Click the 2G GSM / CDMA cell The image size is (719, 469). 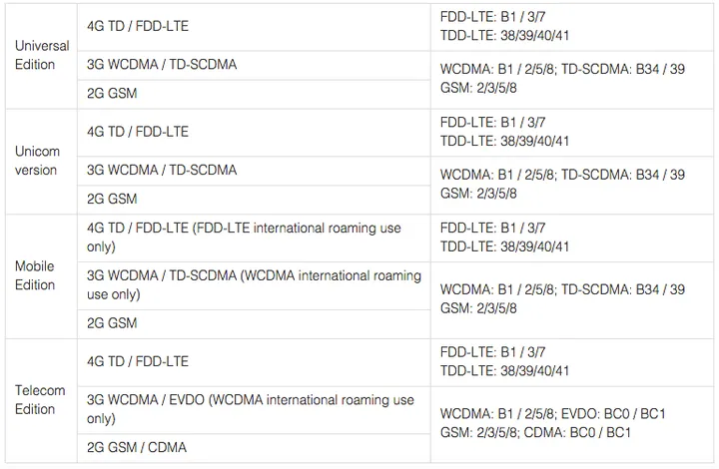point(137,447)
